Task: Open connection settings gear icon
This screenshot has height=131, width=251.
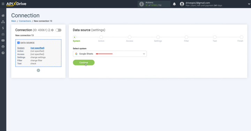Action: click(52, 30)
